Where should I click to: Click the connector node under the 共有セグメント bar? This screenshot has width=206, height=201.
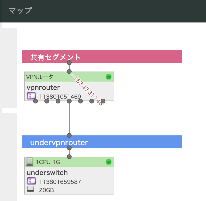[x=69, y=63]
